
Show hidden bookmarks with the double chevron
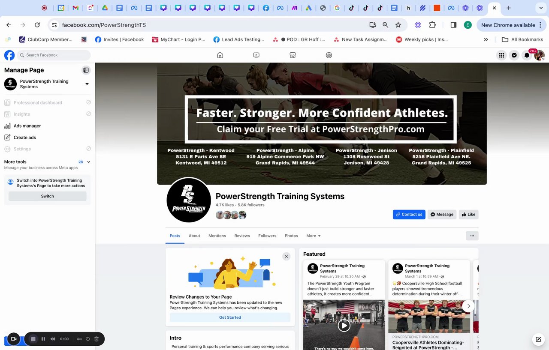click(486, 39)
